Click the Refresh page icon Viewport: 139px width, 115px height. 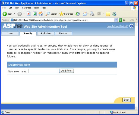pos(35,14)
